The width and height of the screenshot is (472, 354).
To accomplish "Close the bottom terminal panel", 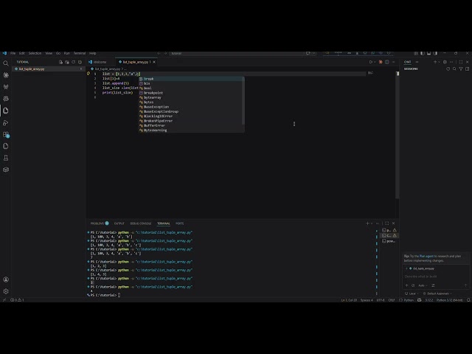I will pyautogui.click(x=393, y=223).
